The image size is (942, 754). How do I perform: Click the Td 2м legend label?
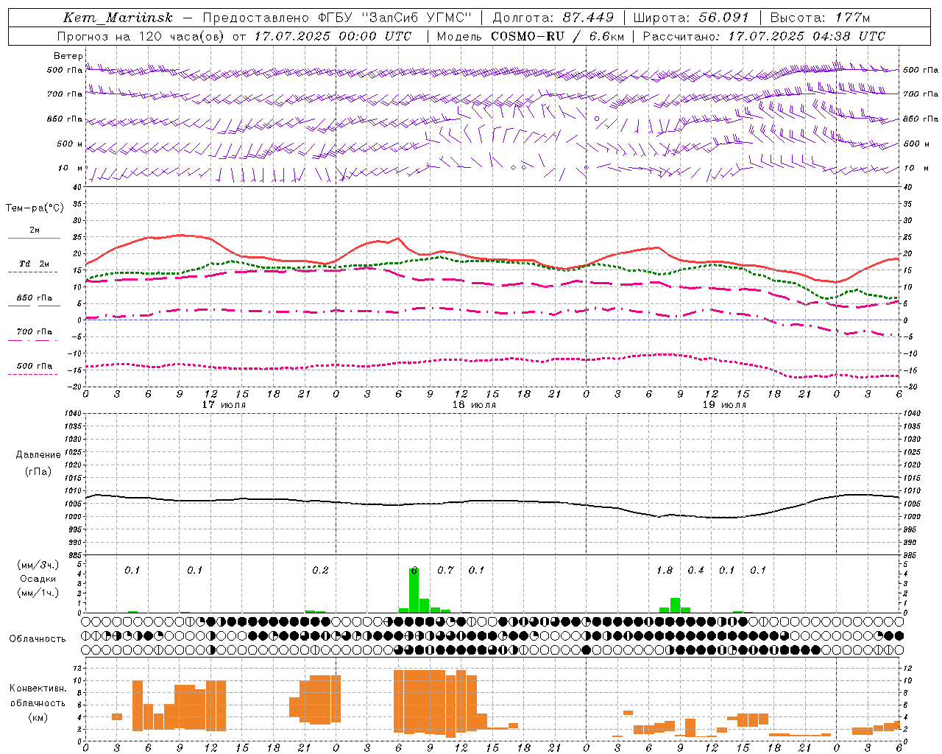[35, 264]
